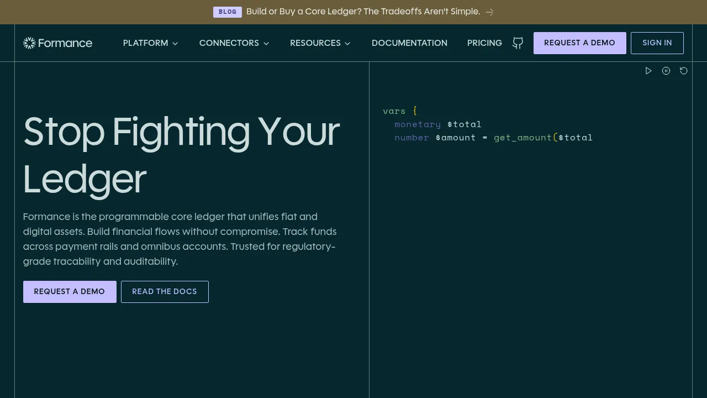Play the code animation
The height and width of the screenshot is (398, 707).
click(x=648, y=71)
